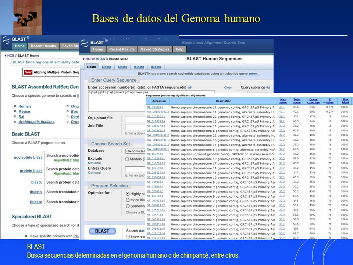The height and width of the screenshot is (265, 353).
Task: Open accession NT_010393.16
Action: 156,121
